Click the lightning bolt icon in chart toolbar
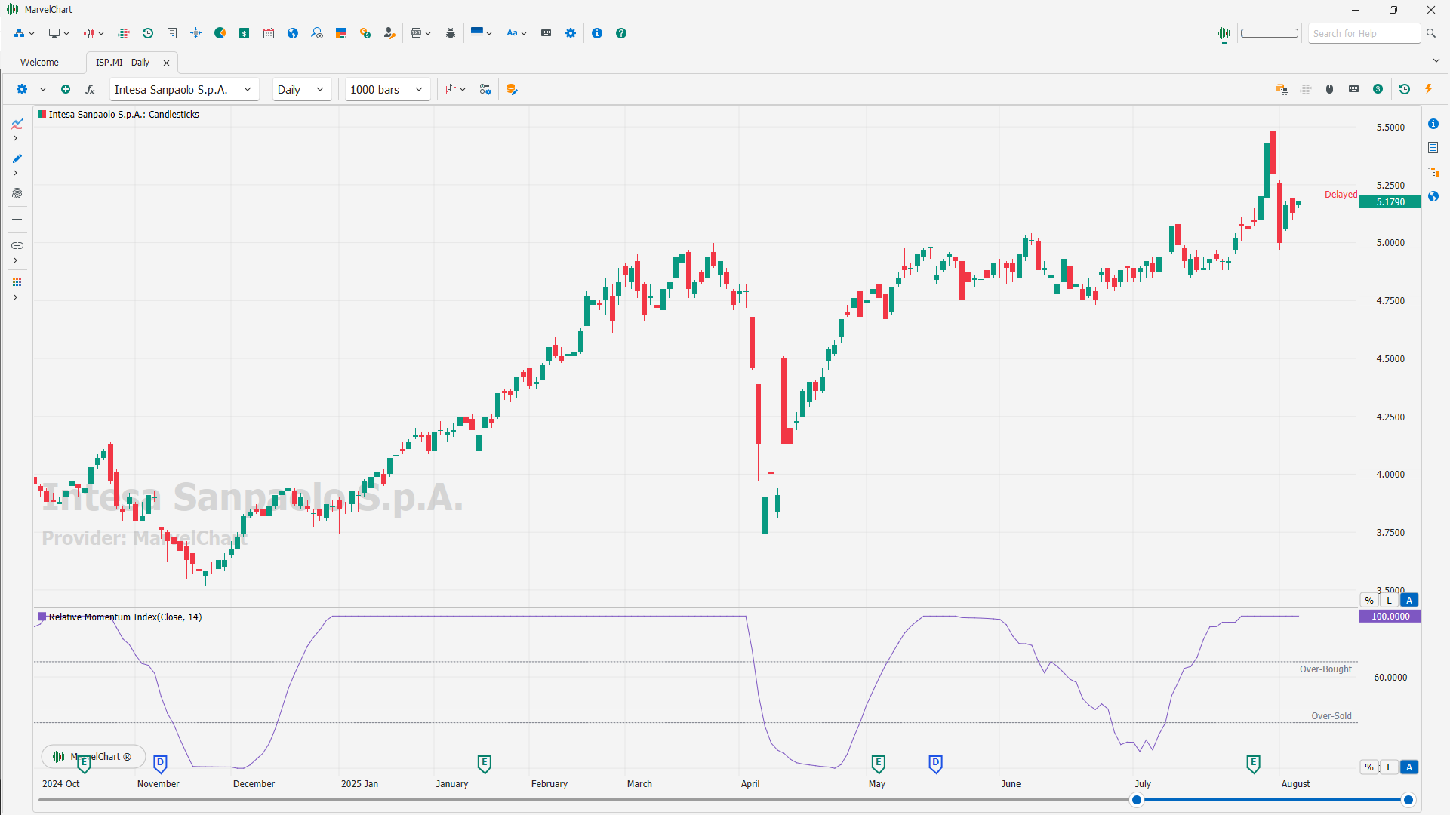This screenshot has height=815, width=1450. click(1429, 89)
